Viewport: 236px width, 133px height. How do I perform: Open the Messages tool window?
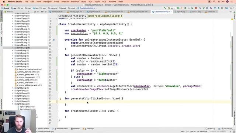[x=88, y=129]
